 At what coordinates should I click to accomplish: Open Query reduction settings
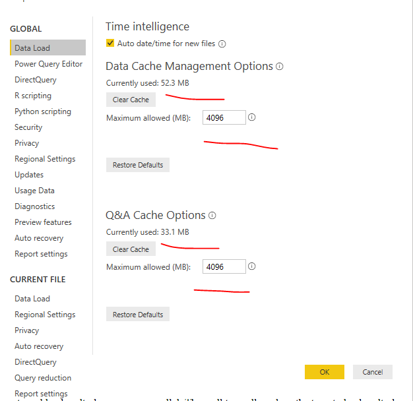tap(43, 378)
